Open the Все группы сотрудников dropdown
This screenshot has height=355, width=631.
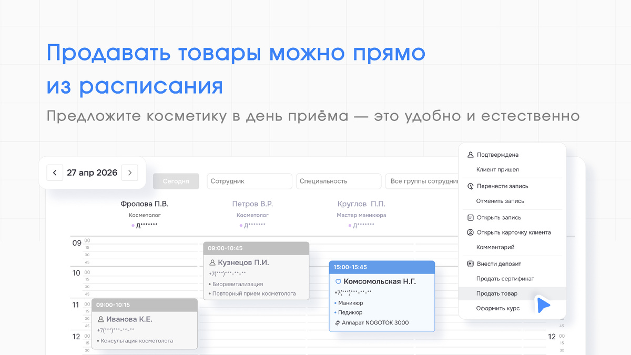(x=423, y=181)
